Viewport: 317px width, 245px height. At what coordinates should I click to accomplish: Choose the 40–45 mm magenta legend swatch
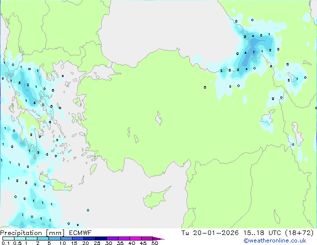click(x=135, y=238)
